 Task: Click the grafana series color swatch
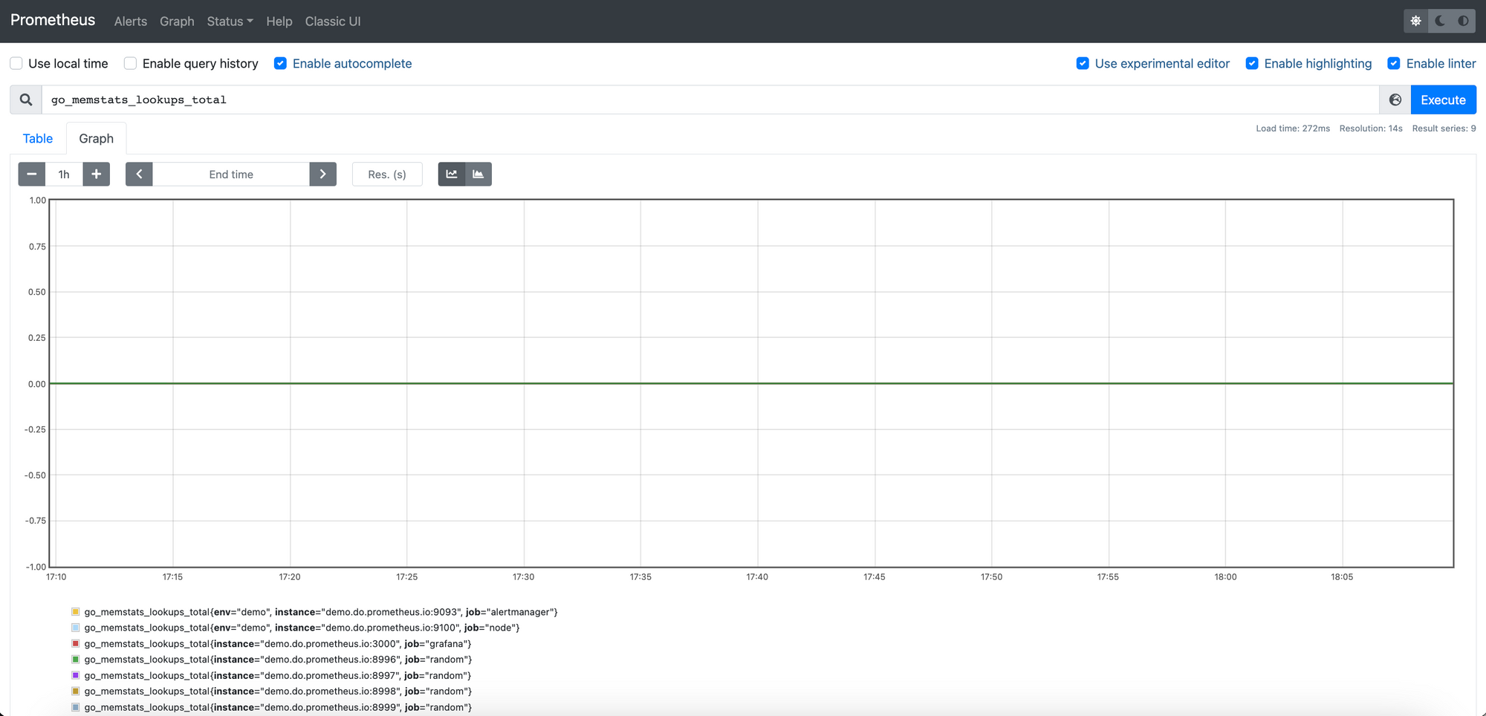[x=75, y=643]
